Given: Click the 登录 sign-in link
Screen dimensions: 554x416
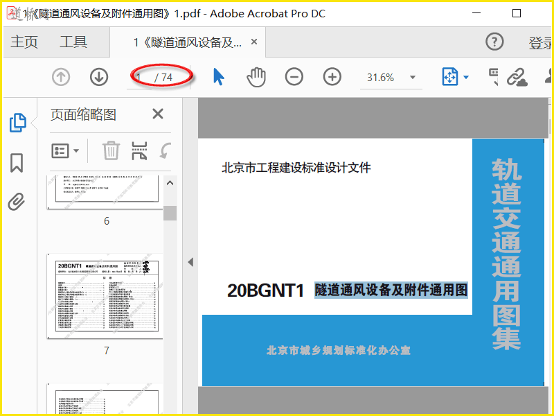Looking at the screenshot, I should (x=541, y=43).
